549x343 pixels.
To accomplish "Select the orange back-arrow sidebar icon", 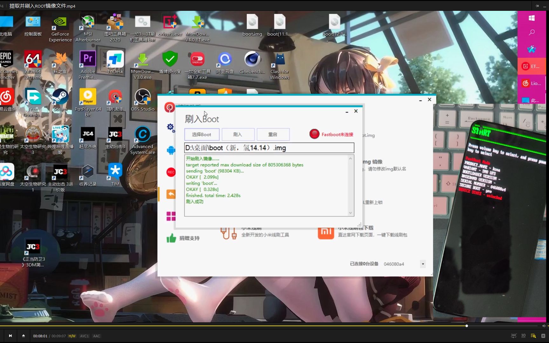I will pyautogui.click(x=171, y=194).
